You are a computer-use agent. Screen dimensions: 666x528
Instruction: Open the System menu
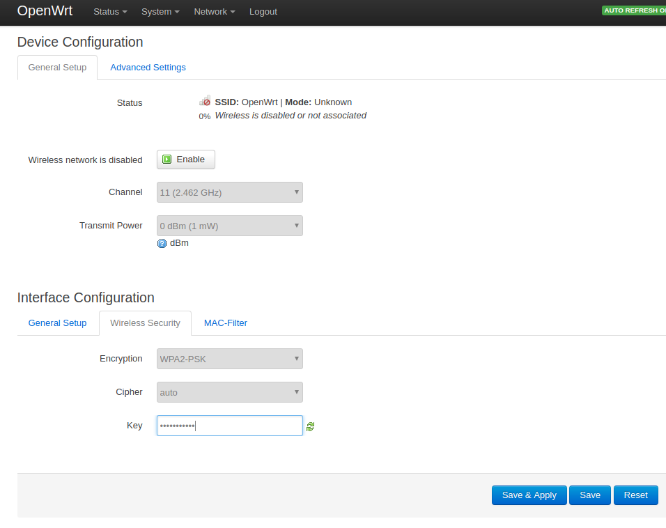coord(160,12)
